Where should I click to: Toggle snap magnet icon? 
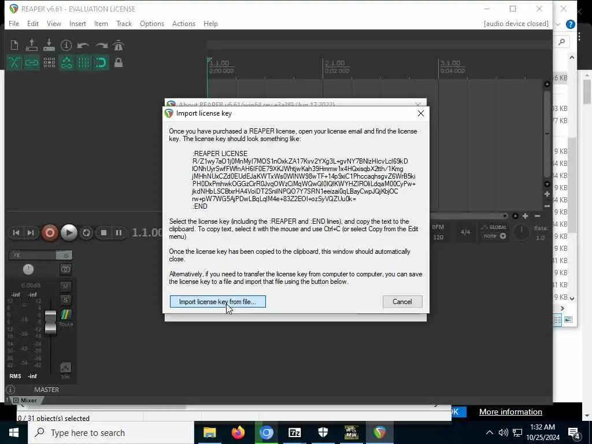click(x=101, y=62)
